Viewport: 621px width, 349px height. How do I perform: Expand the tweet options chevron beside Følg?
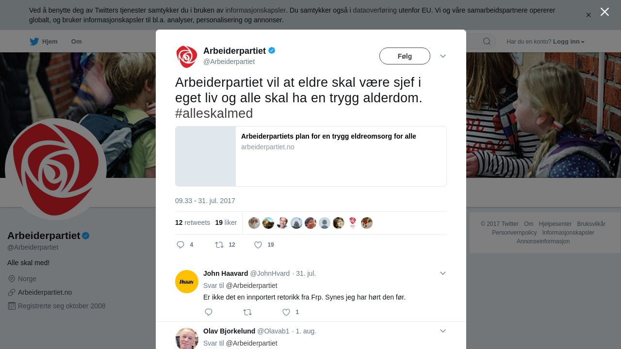pos(443,56)
